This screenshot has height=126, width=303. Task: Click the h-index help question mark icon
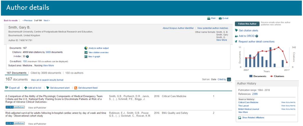point(28,57)
